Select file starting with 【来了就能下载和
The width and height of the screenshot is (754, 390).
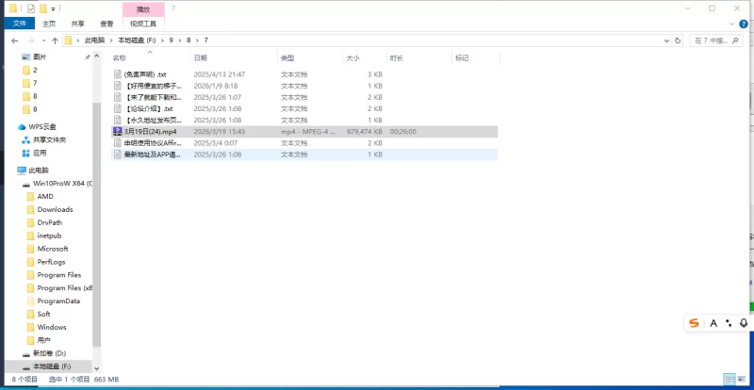pyautogui.click(x=153, y=98)
